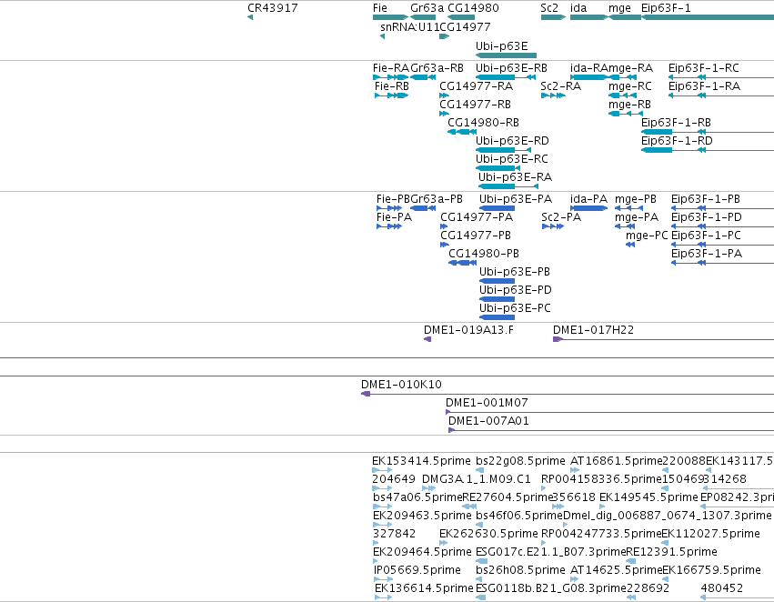Select BAC clone DME1-001M07
This screenshot has height=602, width=774.
609,412
